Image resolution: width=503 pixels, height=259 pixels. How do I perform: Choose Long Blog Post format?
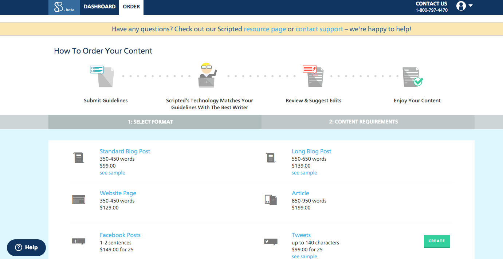pyautogui.click(x=311, y=151)
